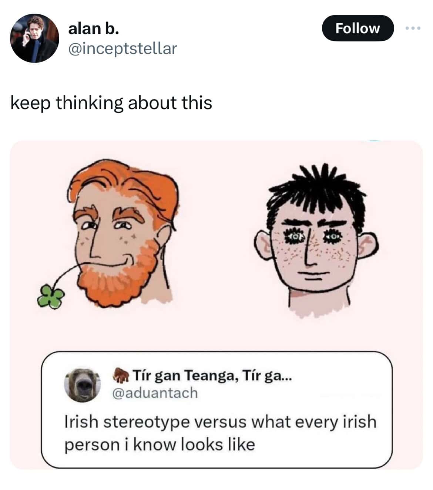Open alan b.'s profile picture
This screenshot has width=433, height=490.
tap(34, 38)
